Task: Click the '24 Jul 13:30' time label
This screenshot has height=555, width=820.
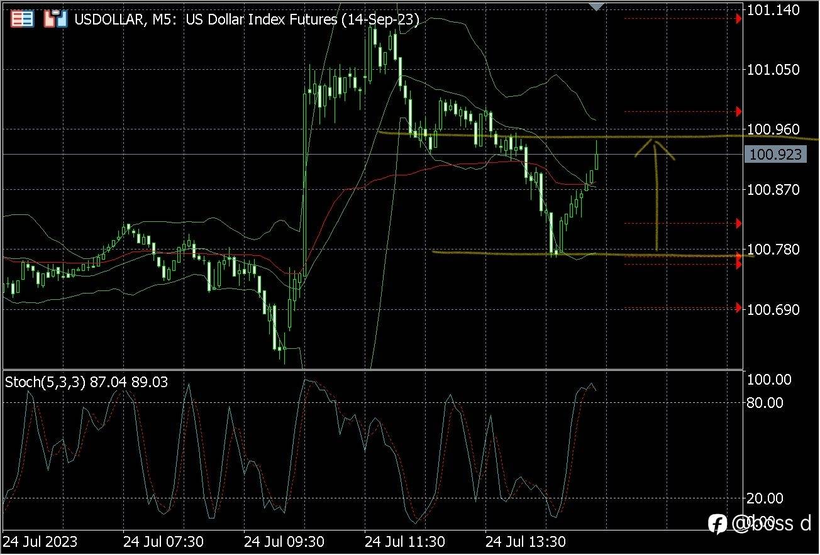Action: (x=525, y=542)
